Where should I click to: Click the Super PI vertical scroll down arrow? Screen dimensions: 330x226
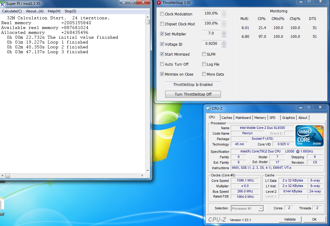point(148,171)
